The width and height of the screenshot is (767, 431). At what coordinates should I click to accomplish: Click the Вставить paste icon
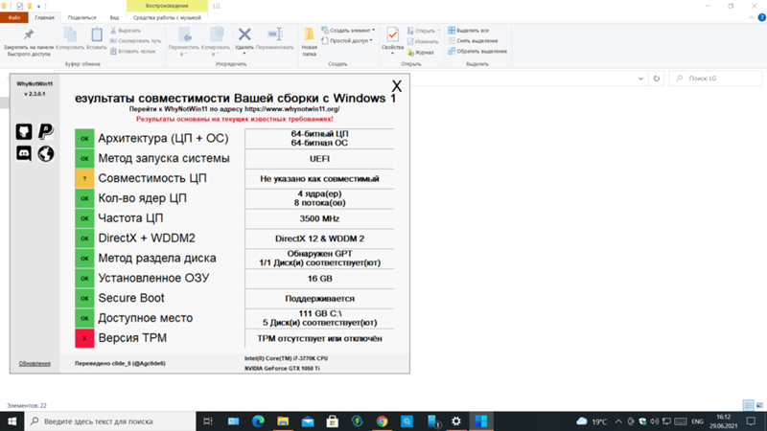pyautogui.click(x=97, y=39)
